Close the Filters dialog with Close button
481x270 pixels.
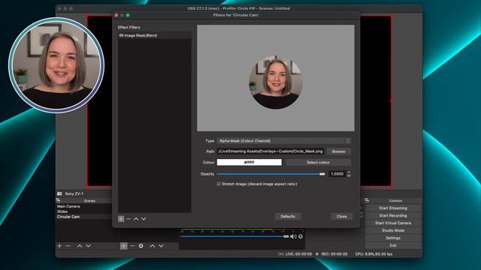pyautogui.click(x=341, y=217)
